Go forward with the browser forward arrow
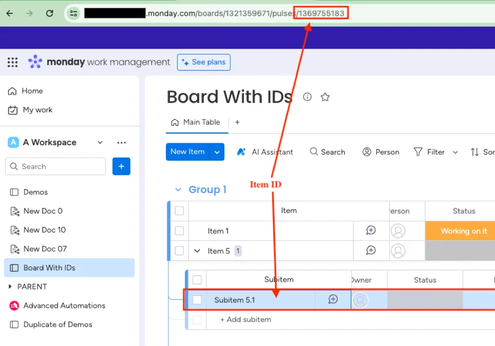This screenshot has height=346, width=495. (x=29, y=13)
